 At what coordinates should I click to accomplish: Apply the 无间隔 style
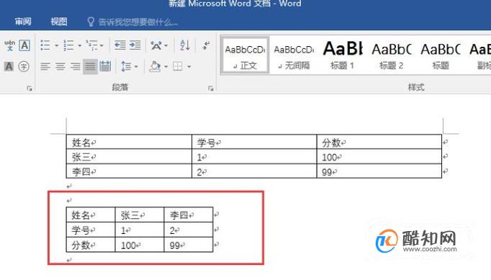point(294,55)
